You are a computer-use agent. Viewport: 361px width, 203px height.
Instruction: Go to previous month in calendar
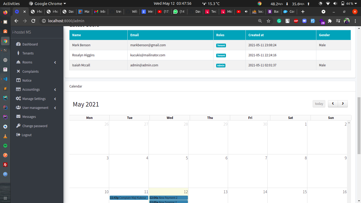coord(333,104)
